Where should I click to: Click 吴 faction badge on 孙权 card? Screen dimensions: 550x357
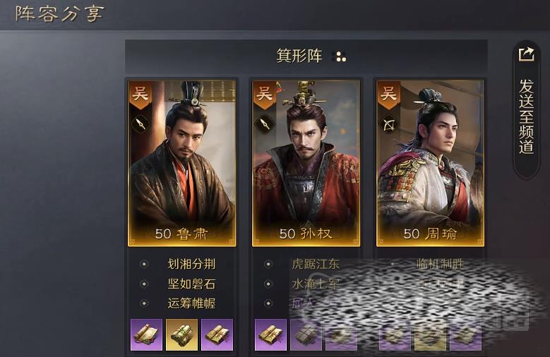tap(264, 94)
